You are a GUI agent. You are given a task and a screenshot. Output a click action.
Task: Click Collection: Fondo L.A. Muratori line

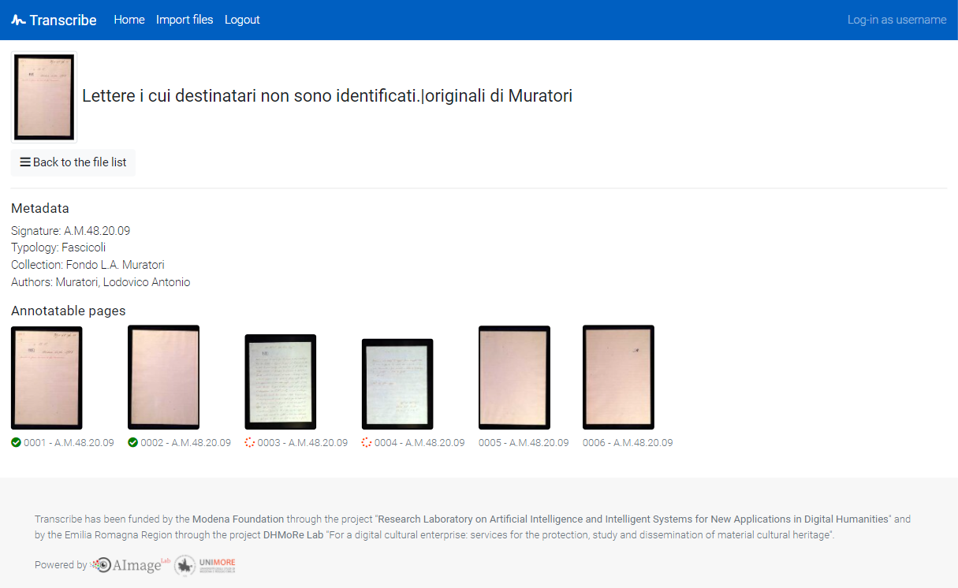pos(88,265)
